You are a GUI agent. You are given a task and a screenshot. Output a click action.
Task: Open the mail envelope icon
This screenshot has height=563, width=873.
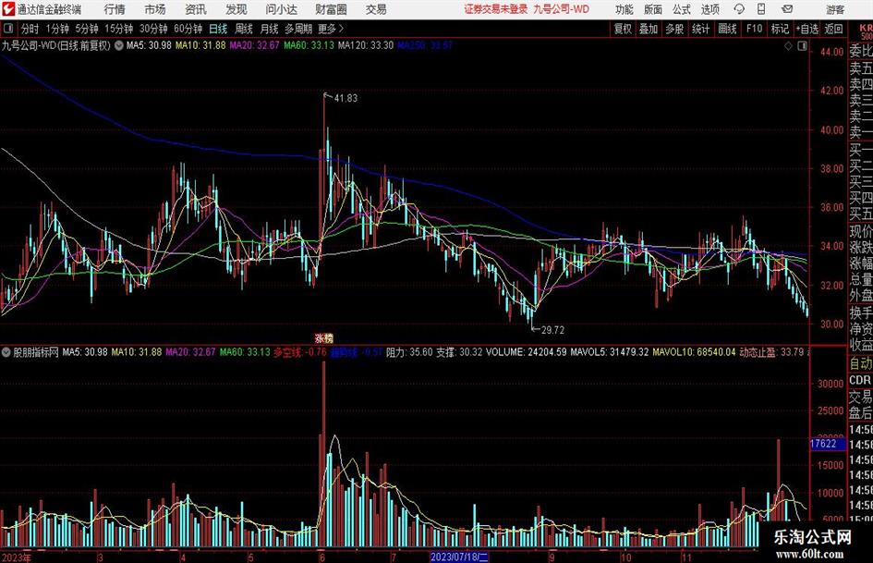[x=787, y=9]
